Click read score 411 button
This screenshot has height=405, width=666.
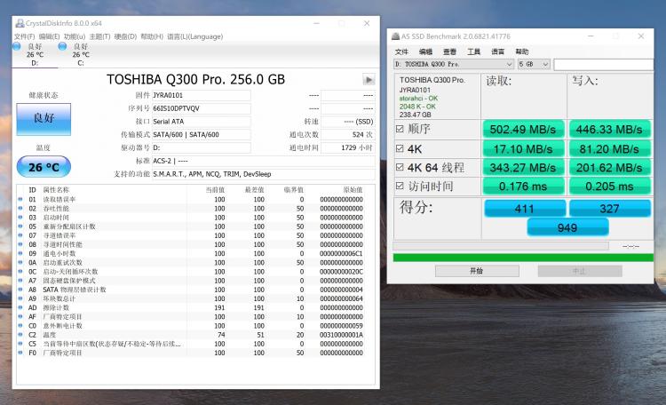[525, 209]
